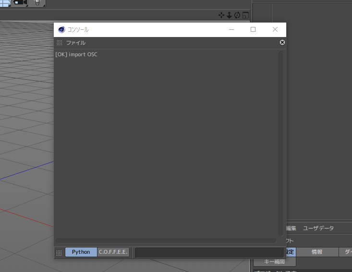Toggle the viewport maximize view icon

(245, 15)
